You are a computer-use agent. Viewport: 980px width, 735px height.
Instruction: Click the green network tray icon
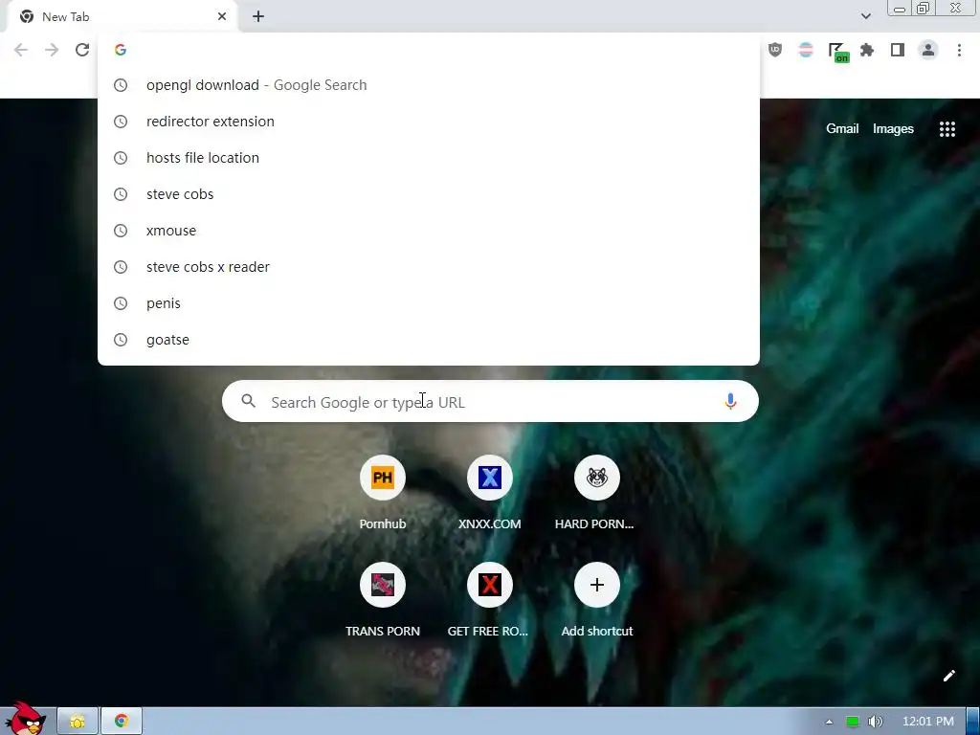coord(853,722)
